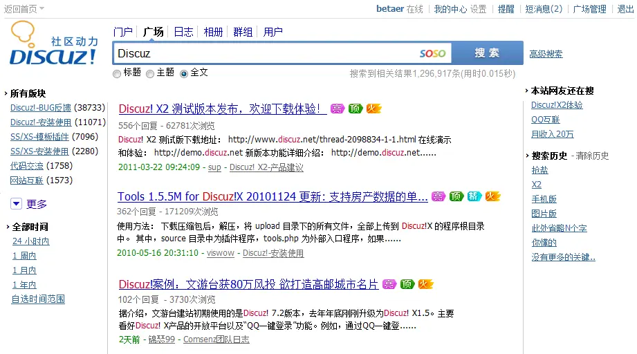Image resolution: width=637 pixels, height=354 pixels.
Task: Open the 返回首页 dropdown arrow
Action: [x=41, y=9]
